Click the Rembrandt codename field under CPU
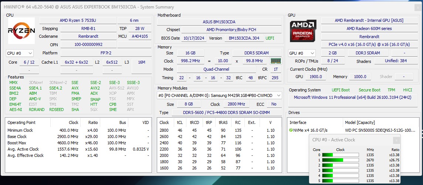This screenshot has height=185, width=423. pyautogui.click(x=88, y=36)
